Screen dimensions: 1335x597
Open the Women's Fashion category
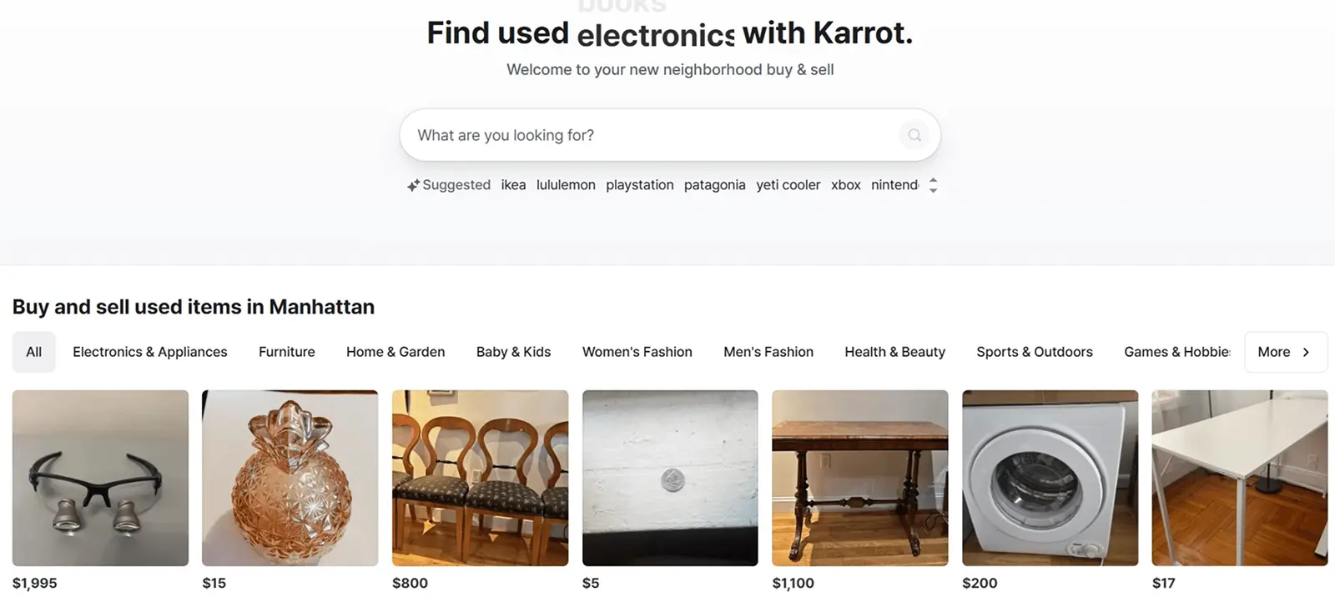[637, 352]
